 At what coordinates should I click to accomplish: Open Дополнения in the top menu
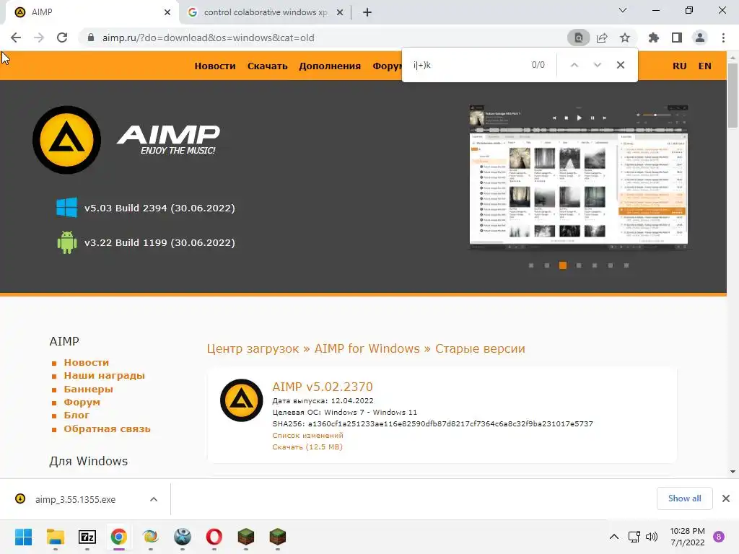pos(329,66)
